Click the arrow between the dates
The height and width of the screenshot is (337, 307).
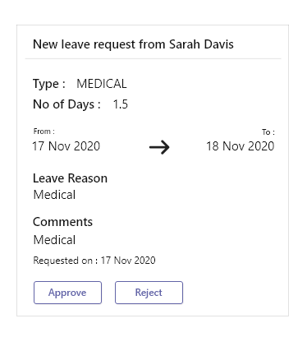[159, 147]
